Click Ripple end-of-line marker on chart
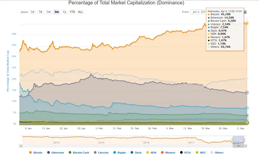 (x=247, y=108)
